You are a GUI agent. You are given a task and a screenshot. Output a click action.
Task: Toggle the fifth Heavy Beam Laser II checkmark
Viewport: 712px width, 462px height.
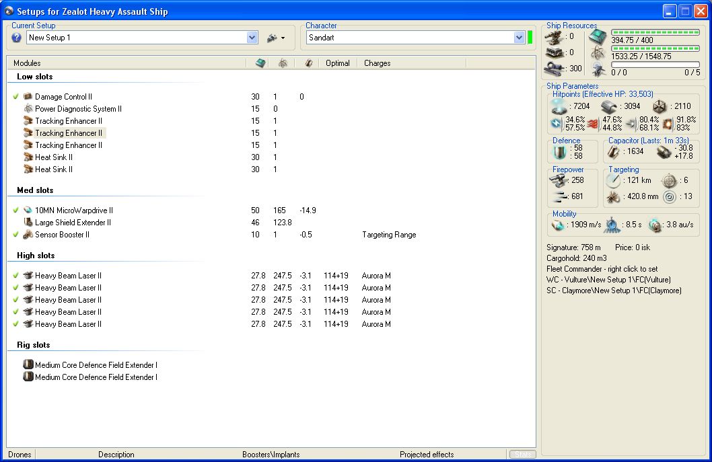pos(16,324)
